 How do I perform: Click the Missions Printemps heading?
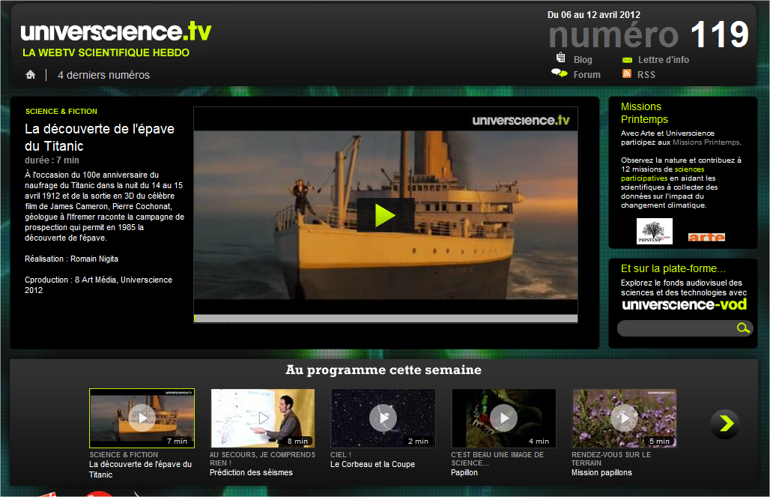pos(644,113)
